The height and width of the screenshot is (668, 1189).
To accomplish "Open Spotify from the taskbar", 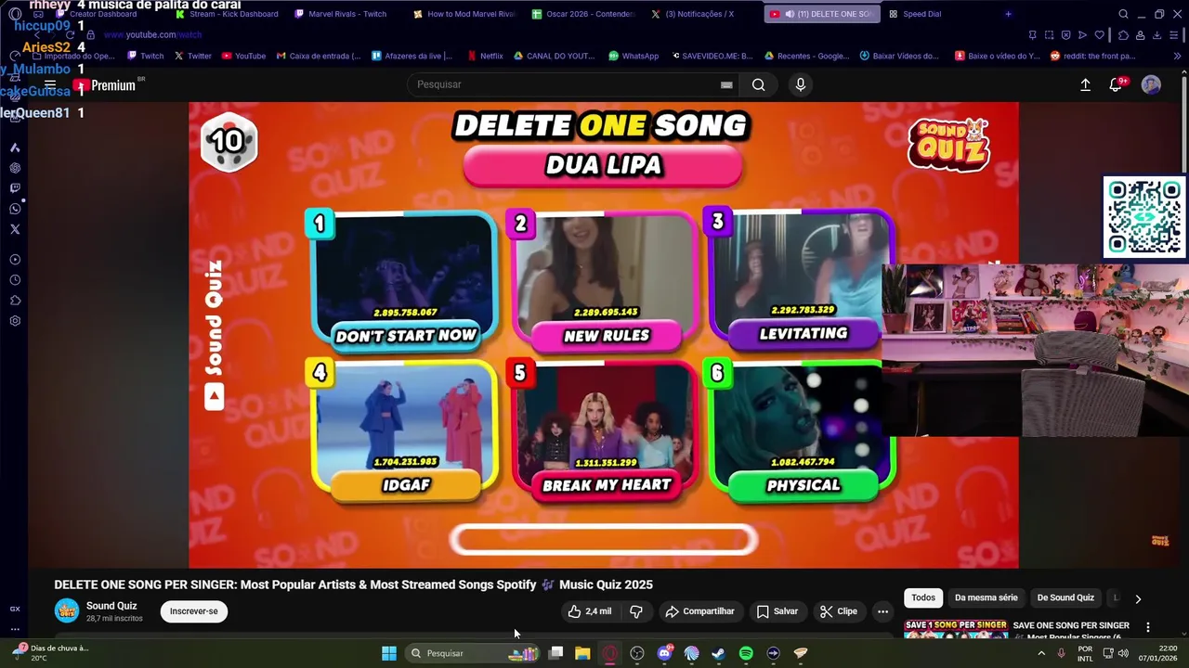I will [746, 653].
